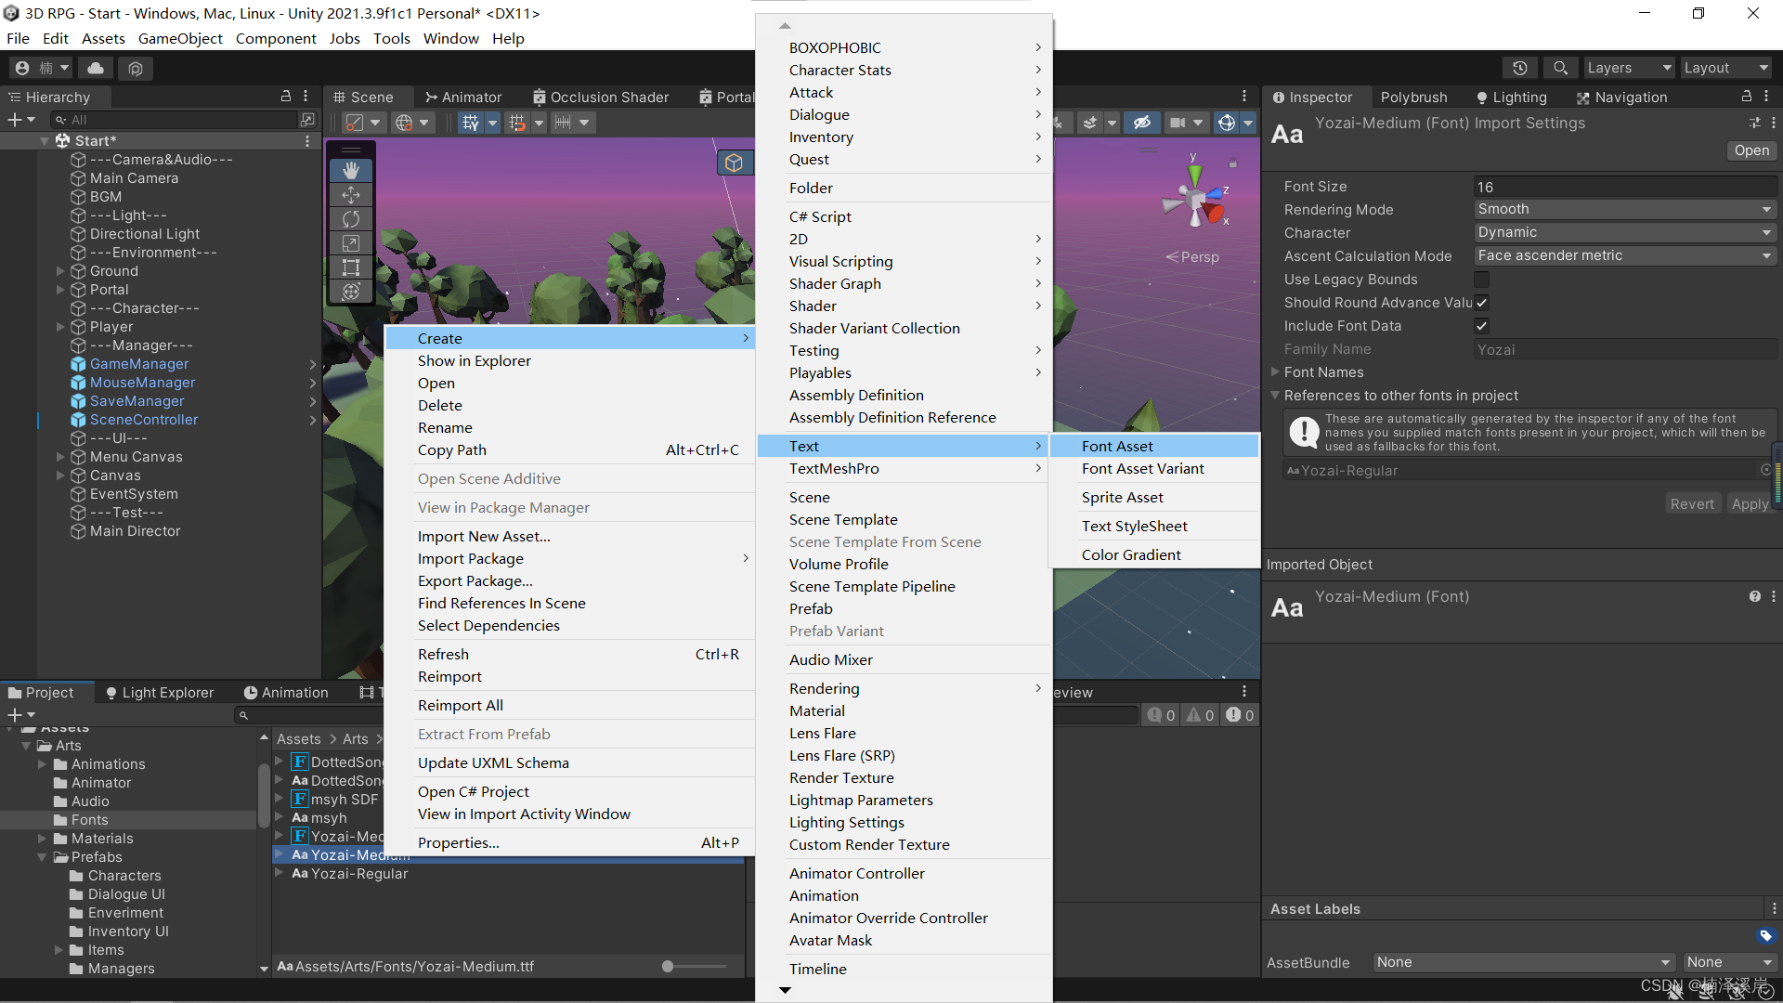Toggle grid visibility Y button
Image resolution: width=1783 pixels, height=1003 pixels.
[471, 123]
